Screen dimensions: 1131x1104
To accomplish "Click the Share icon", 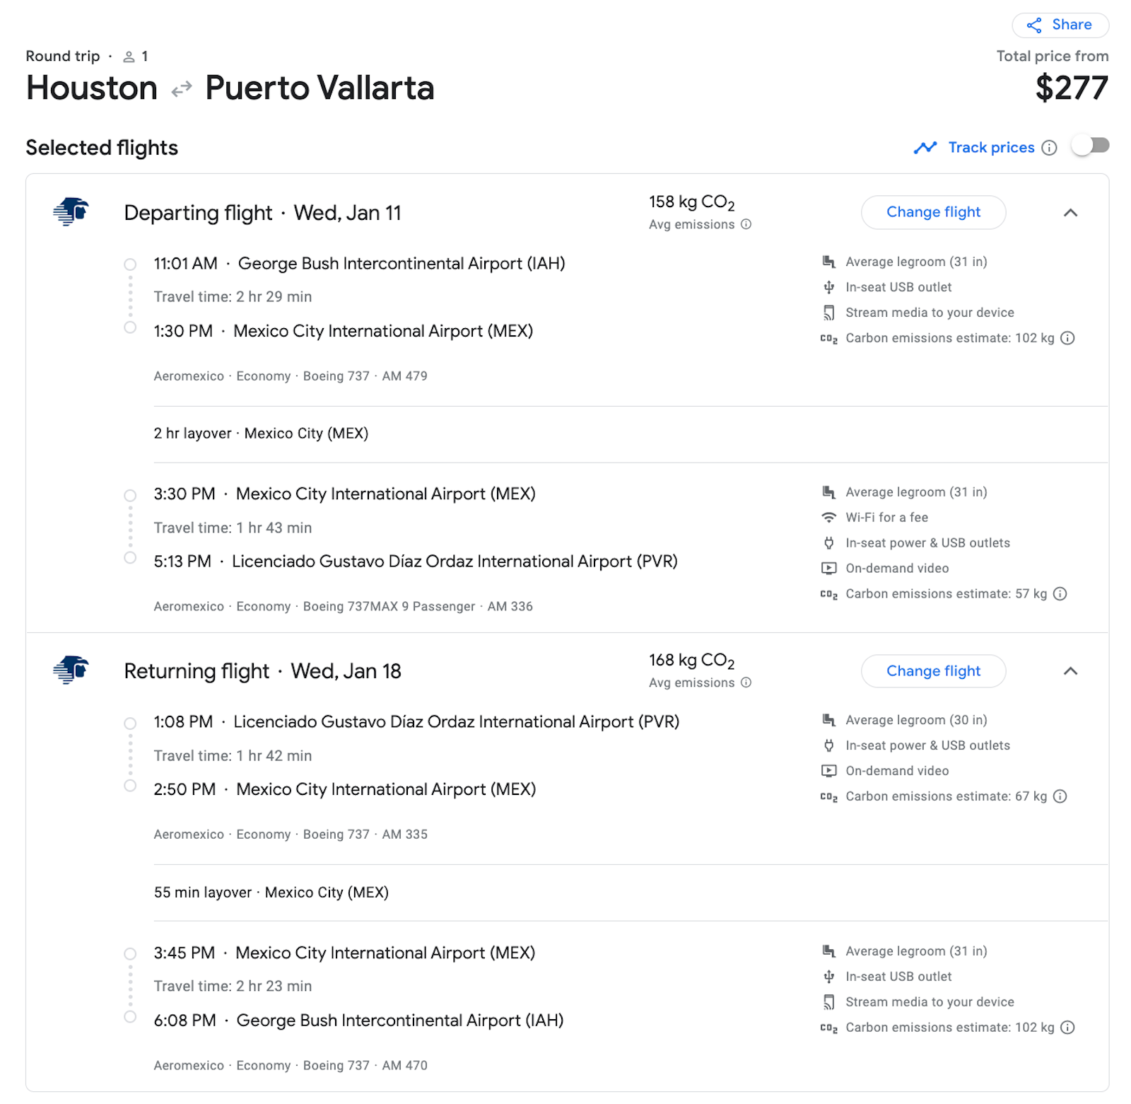I will click(x=1033, y=25).
